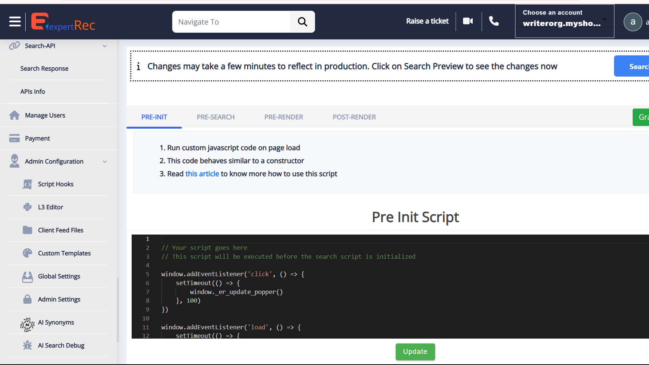The image size is (649, 365).
Task: Click the search magnifier icon
Action: pos(302,22)
